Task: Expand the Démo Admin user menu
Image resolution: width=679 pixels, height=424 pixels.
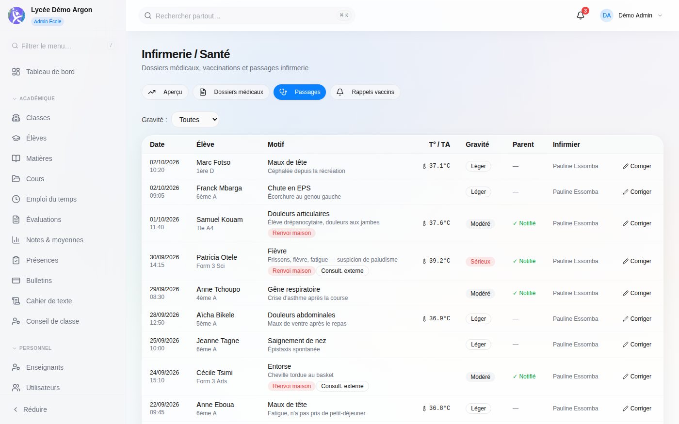Action: click(631, 16)
